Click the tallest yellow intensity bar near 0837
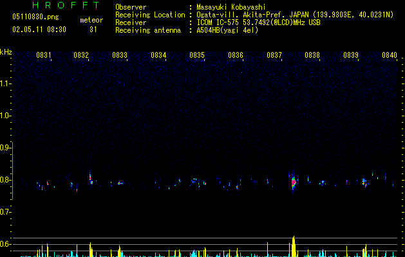This screenshot has width=405, height=257. [x=294, y=247]
